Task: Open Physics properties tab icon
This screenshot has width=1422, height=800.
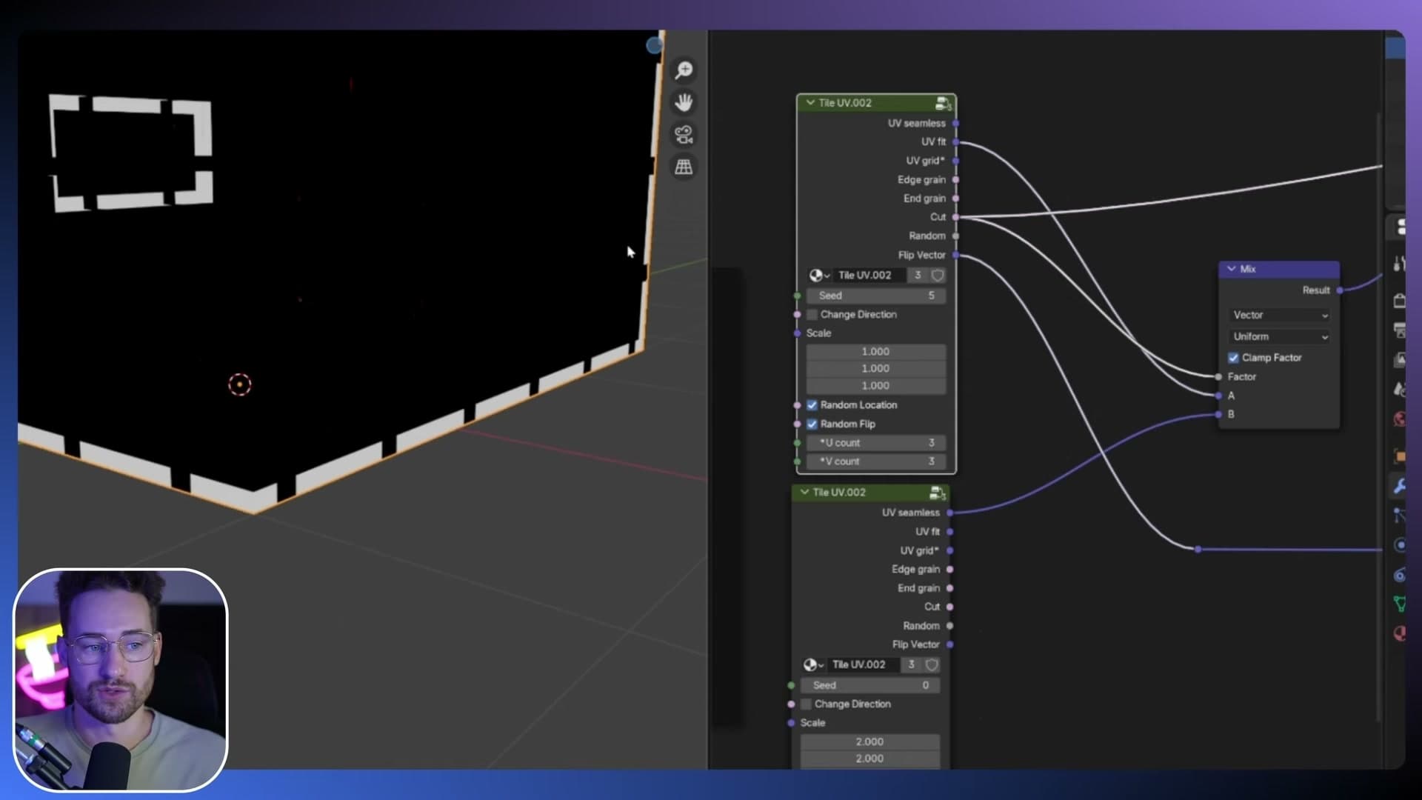Action: 1399,545
